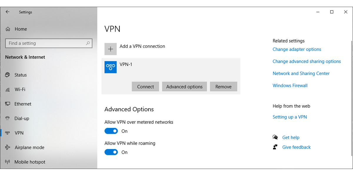This screenshot has width=353, height=176.
Task: Click the Status globe icon
Action: (x=8, y=75)
